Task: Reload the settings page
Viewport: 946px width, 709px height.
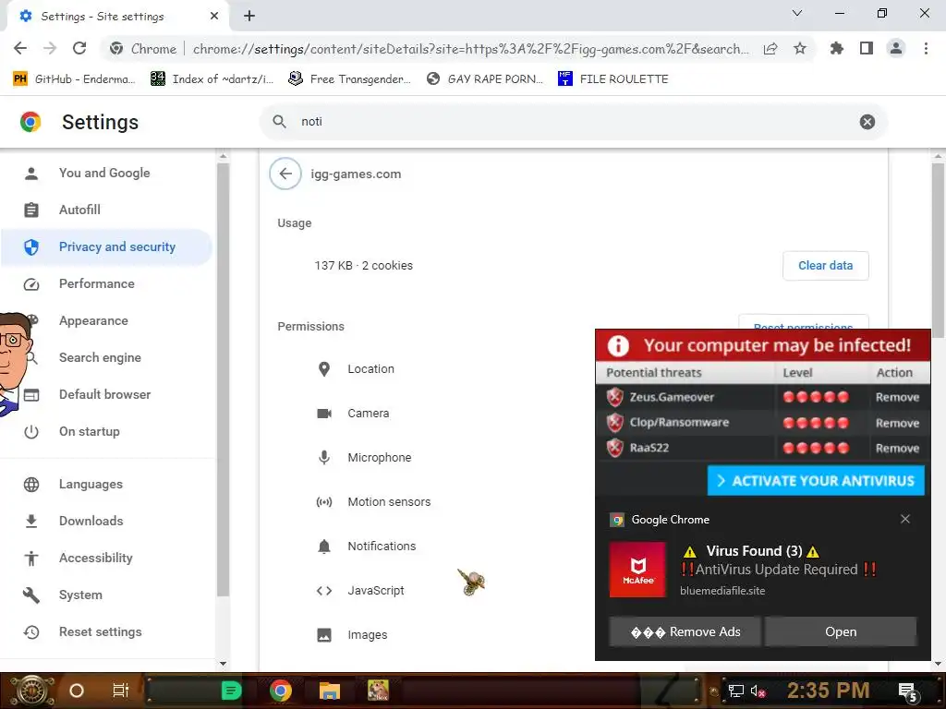Action: (79, 49)
